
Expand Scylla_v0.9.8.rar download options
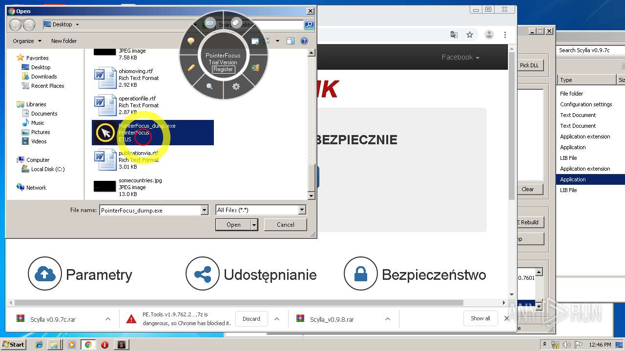(x=388, y=319)
